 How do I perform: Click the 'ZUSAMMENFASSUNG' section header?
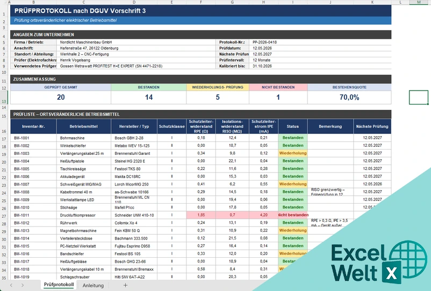(x=200, y=79)
